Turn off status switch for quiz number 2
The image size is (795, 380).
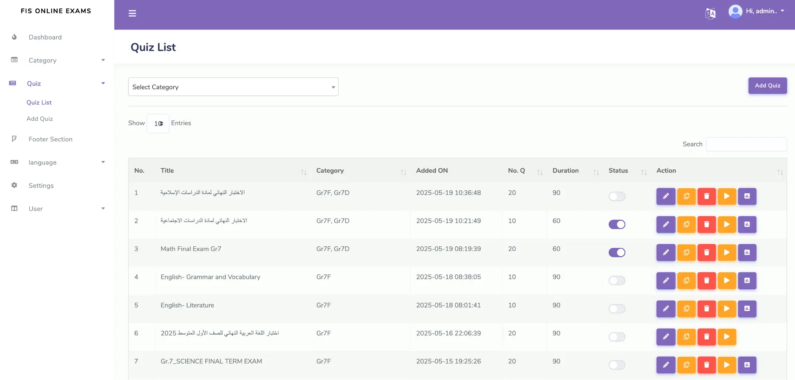tap(617, 224)
